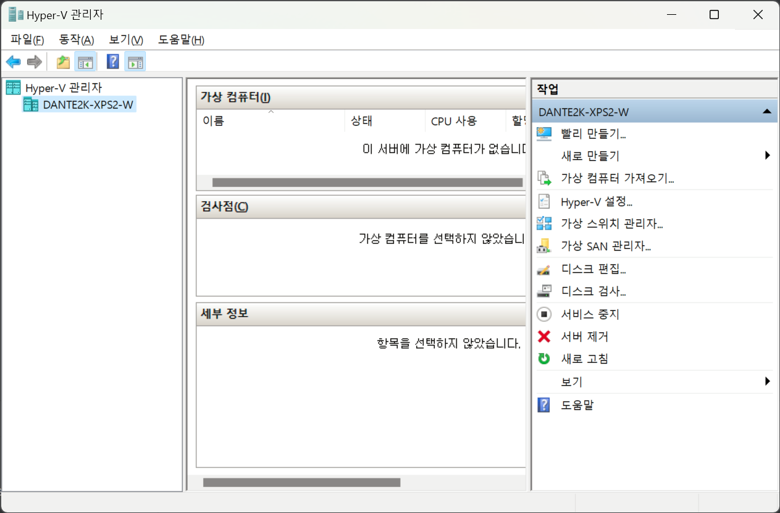
Task: Sort by 상태 column header
Action: tap(385, 121)
